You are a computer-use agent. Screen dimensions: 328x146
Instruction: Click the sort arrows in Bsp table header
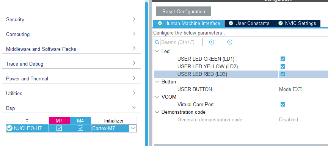pyautogui.click(x=27, y=120)
